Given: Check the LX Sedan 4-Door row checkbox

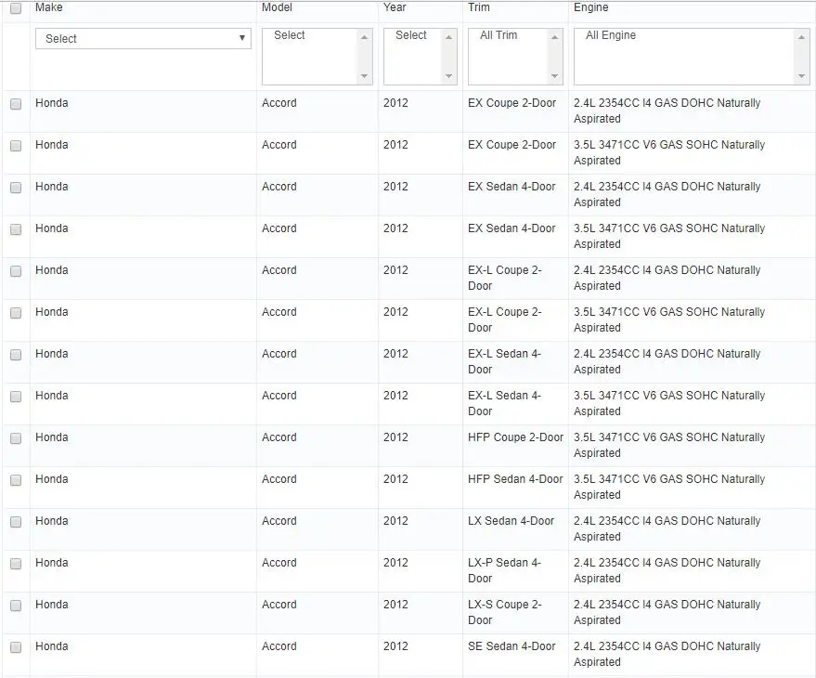Looking at the screenshot, I should tap(16, 522).
